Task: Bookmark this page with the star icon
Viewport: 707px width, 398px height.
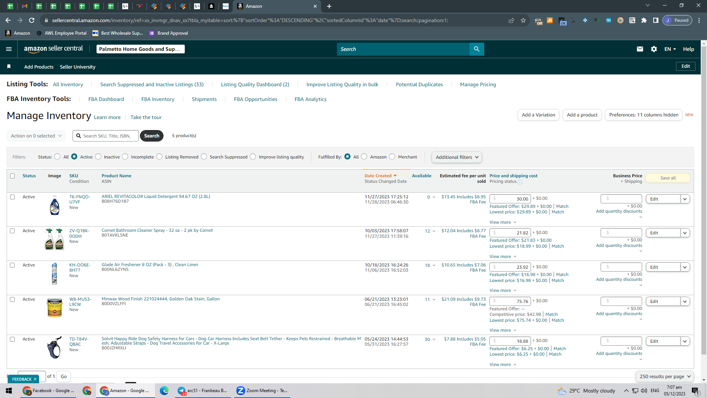Action: [523, 20]
